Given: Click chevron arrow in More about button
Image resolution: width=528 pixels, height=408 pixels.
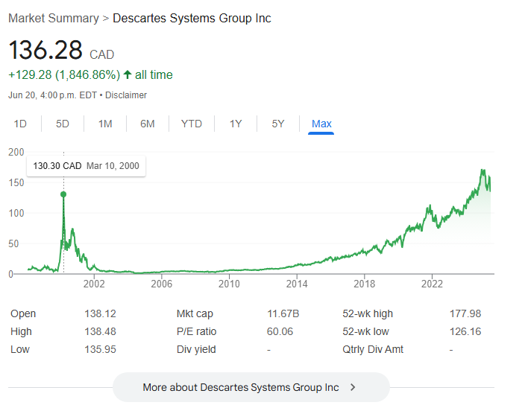Looking at the screenshot, I should tap(353, 387).
